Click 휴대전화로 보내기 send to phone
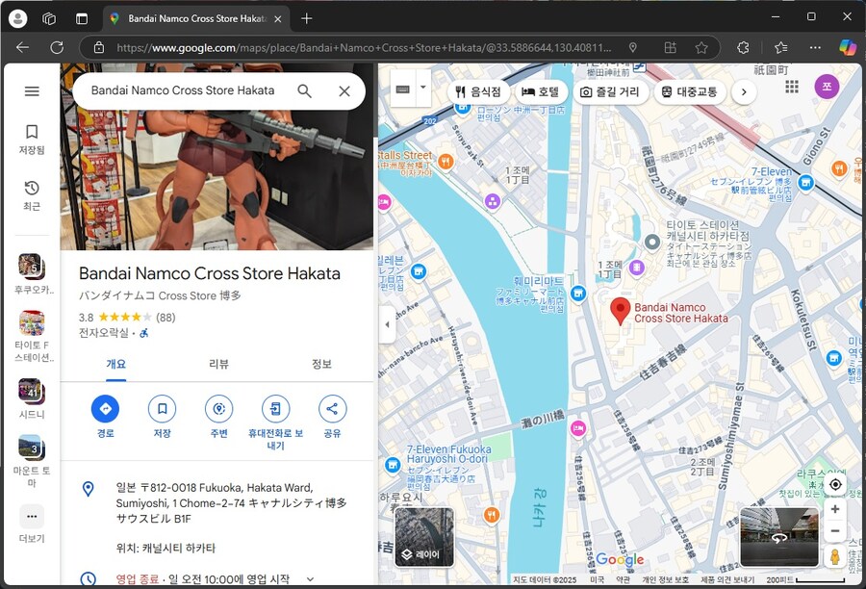The height and width of the screenshot is (589, 866). click(x=275, y=423)
